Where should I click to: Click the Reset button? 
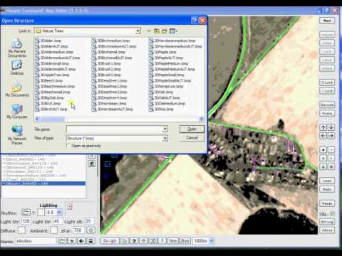[x=327, y=203]
